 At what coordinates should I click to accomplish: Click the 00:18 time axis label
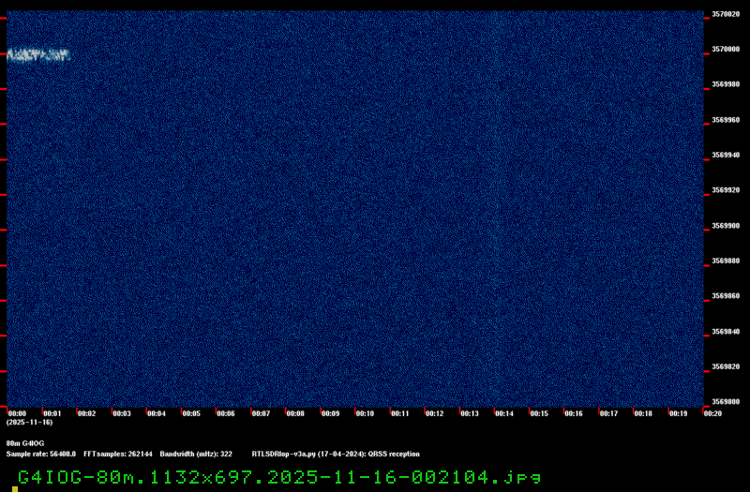click(x=643, y=413)
